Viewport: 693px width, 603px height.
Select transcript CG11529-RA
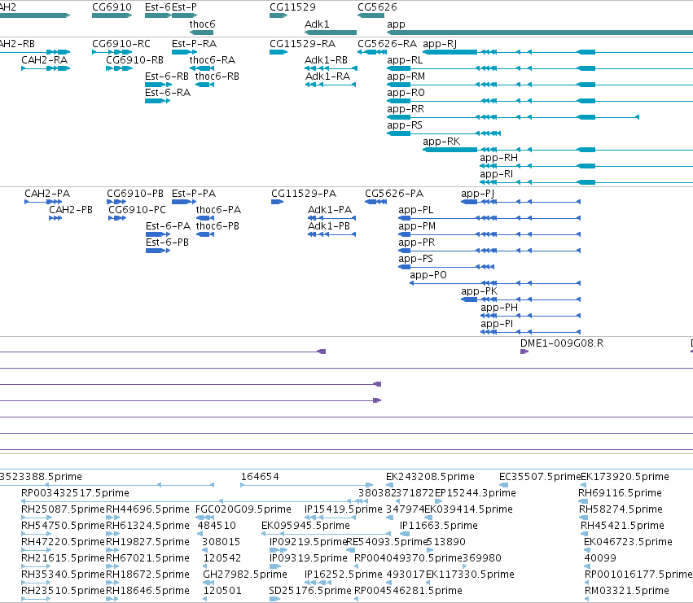point(302,44)
